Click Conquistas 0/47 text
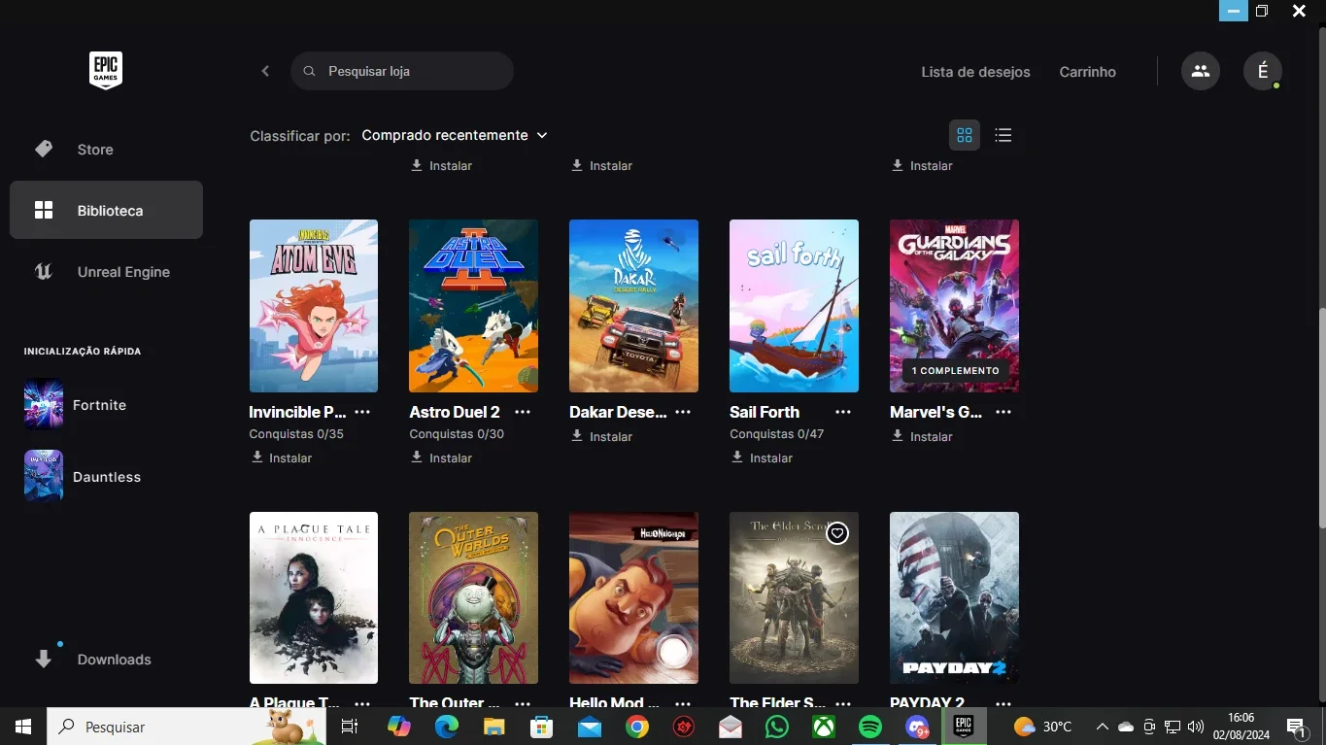The width and height of the screenshot is (1326, 745). (x=777, y=434)
